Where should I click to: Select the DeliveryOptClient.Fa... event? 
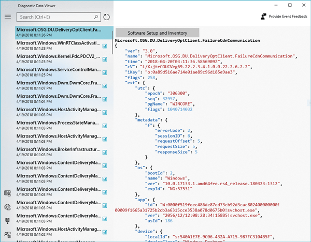click(64, 33)
